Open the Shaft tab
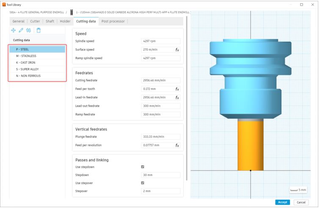Viewport: 320px width, 208px height. coord(50,21)
